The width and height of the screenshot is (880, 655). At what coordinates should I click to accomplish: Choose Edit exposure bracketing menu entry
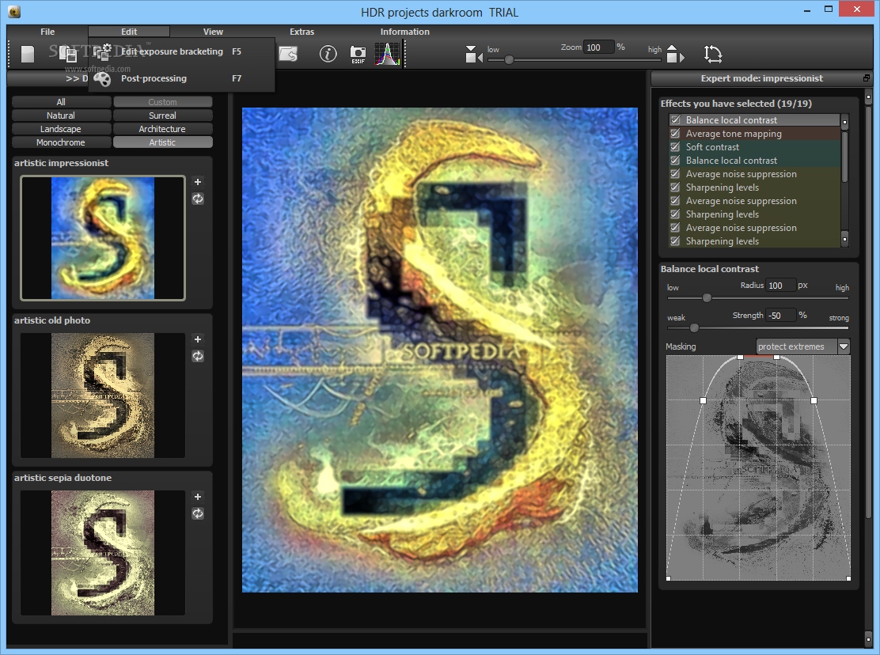[x=182, y=51]
